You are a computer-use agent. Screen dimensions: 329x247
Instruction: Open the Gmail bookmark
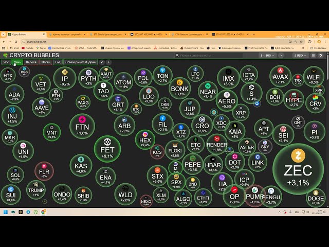tap(14, 48)
